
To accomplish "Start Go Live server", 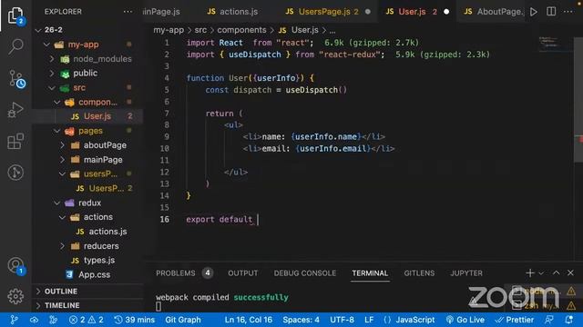I will click(x=465, y=320).
